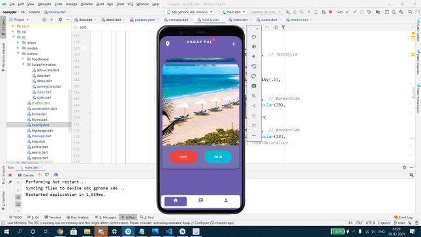Screen dimensions: 421x237
Task: Rotate emulator left
Action: coord(254,66)
